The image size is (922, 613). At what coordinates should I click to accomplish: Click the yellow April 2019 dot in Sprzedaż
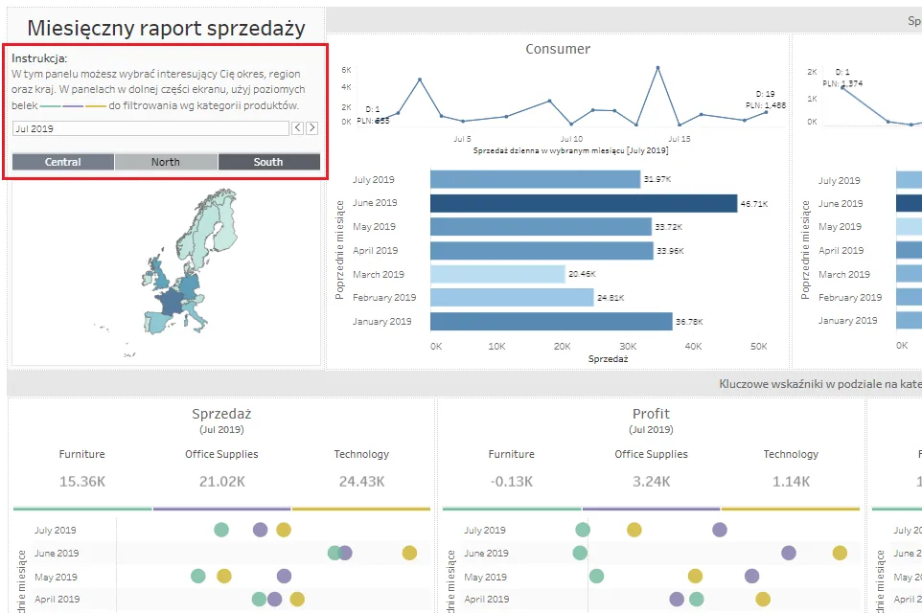pos(297,599)
